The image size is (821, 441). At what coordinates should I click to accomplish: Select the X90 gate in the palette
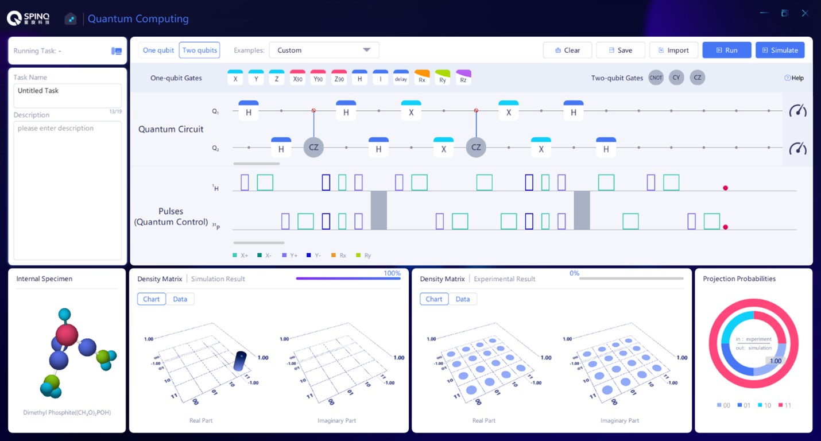coord(297,78)
